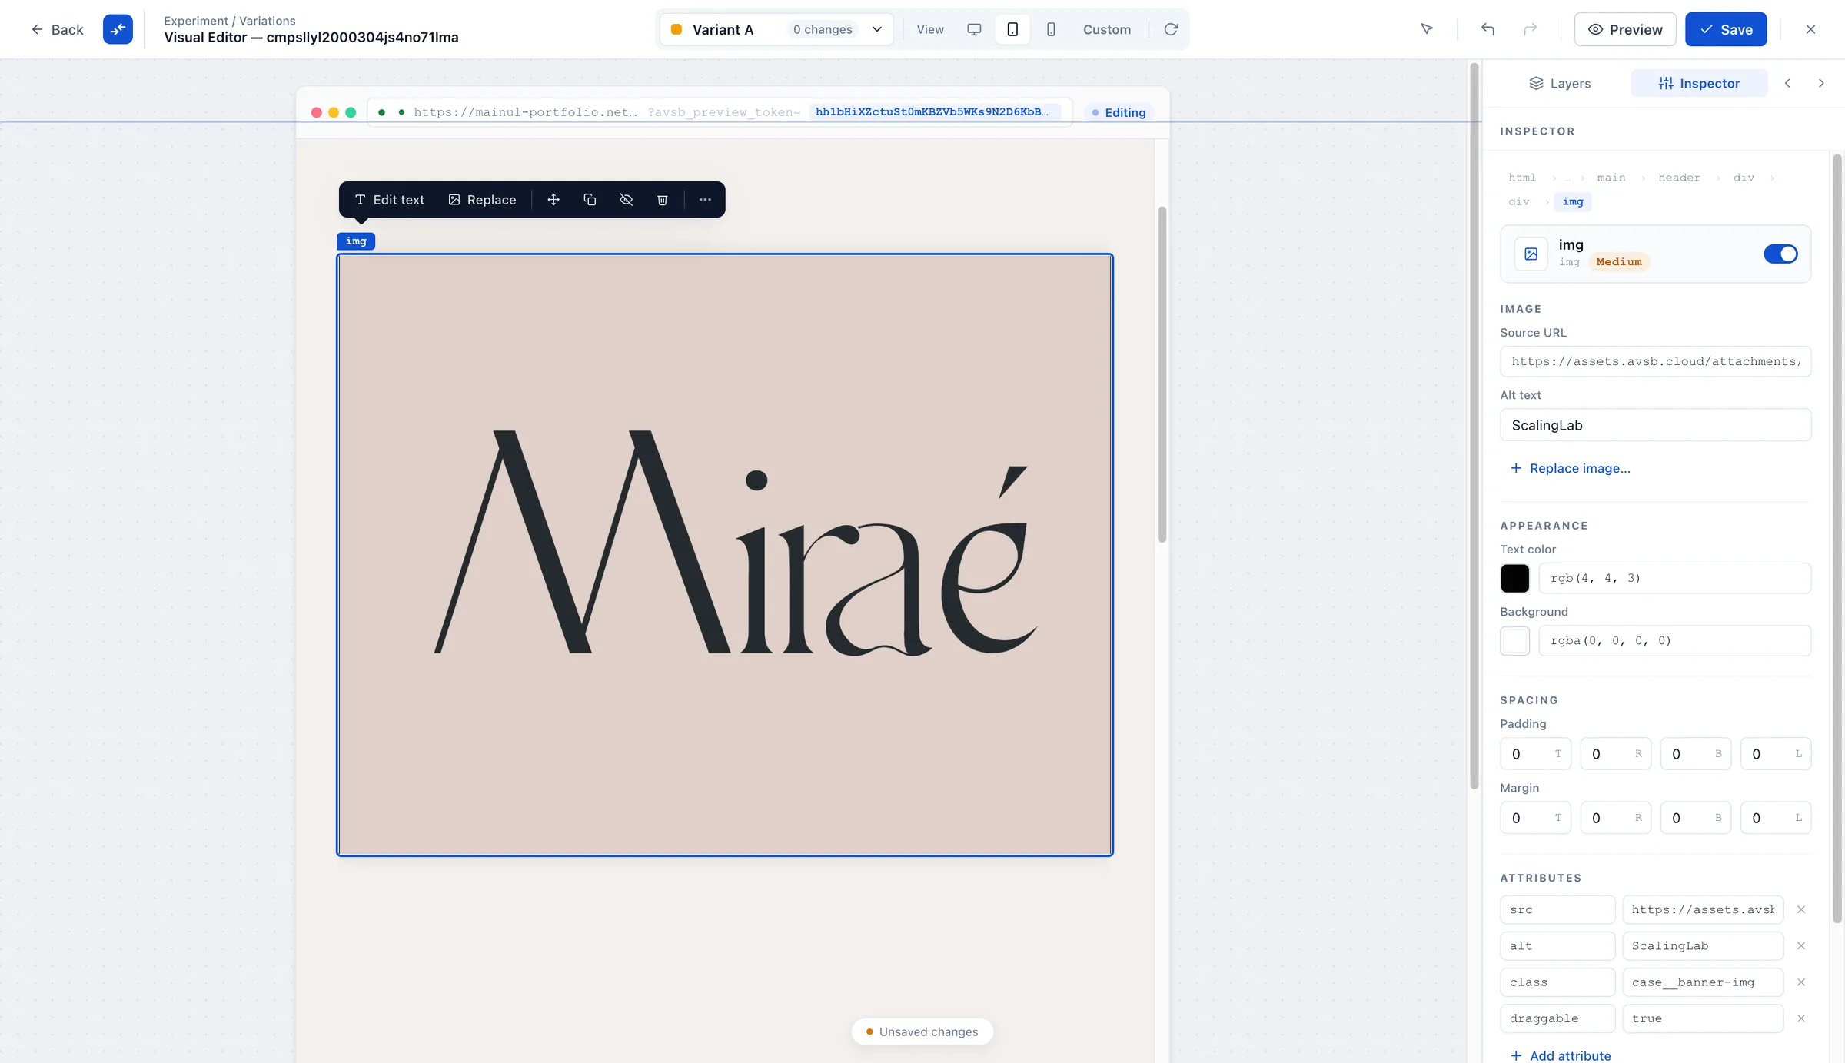Viewport: 1845px width, 1063px height.
Task: Click the Inspector panel scrollbar
Action: tap(1837, 538)
